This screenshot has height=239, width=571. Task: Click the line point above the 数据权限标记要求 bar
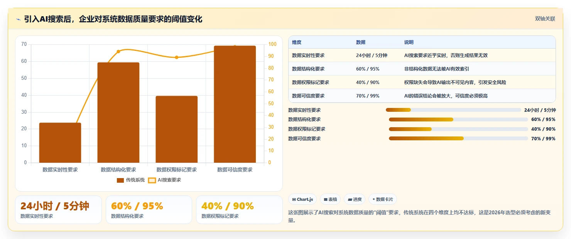pyautogui.click(x=177, y=57)
